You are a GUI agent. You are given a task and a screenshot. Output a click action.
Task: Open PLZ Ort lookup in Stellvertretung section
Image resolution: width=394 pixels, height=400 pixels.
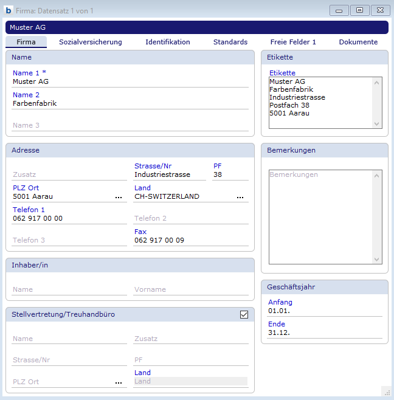click(x=118, y=382)
